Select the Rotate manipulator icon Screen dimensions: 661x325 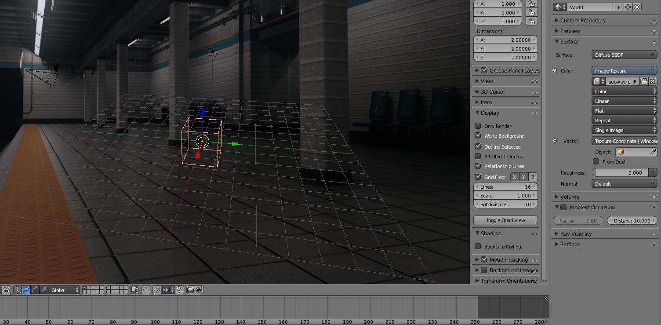36,290
